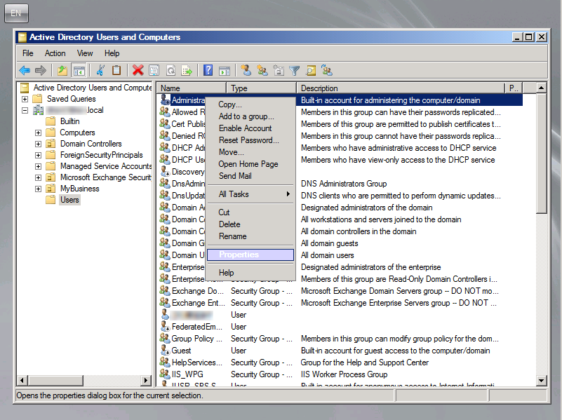Refresh the list using the toolbar icon
This screenshot has width=562, height=420.
[171, 70]
